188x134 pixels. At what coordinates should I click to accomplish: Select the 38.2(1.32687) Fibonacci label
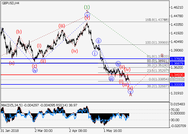tap(158, 86)
